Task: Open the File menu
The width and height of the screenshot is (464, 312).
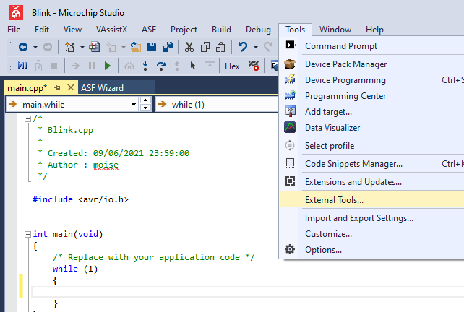Action: (14, 30)
